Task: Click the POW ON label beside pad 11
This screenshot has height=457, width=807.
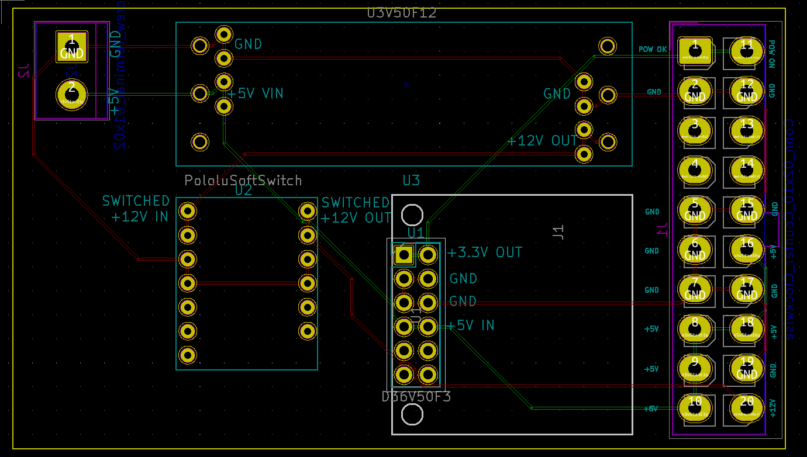Action: (772, 54)
